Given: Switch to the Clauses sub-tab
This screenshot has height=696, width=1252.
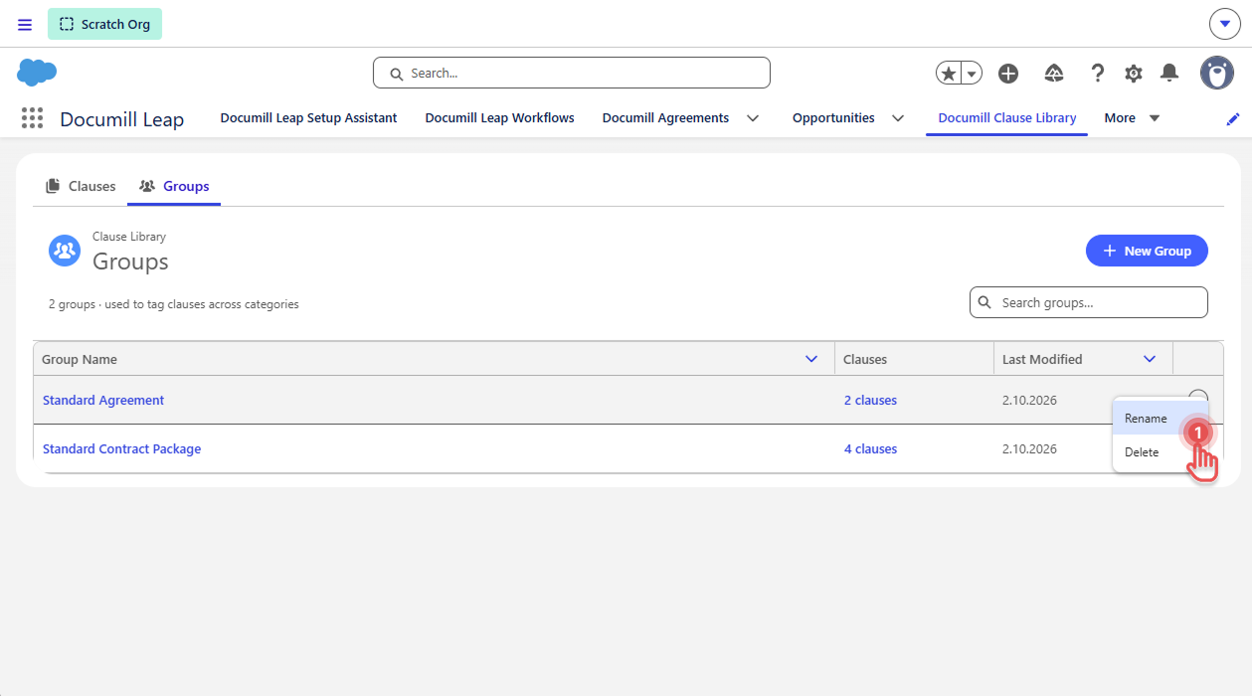Looking at the screenshot, I should pyautogui.click(x=81, y=186).
